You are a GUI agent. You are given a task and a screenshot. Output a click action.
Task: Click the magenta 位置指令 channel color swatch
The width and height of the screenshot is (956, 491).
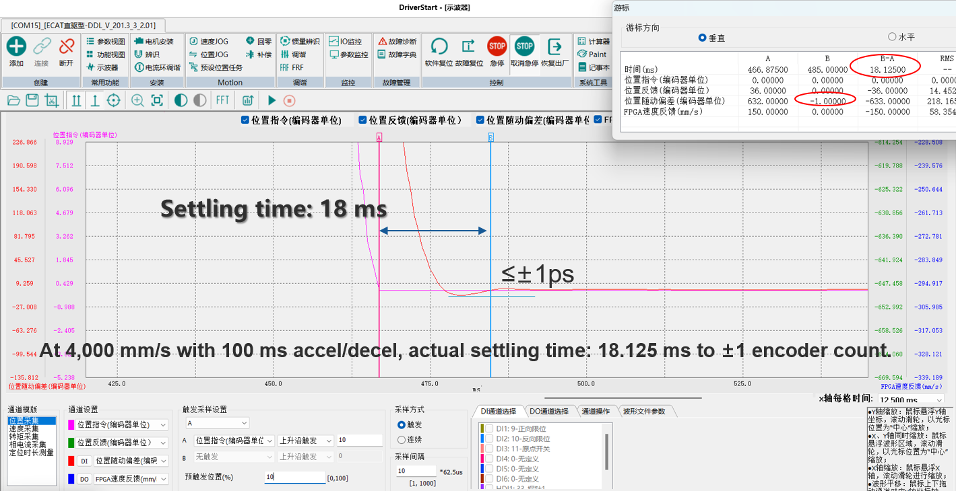point(71,425)
